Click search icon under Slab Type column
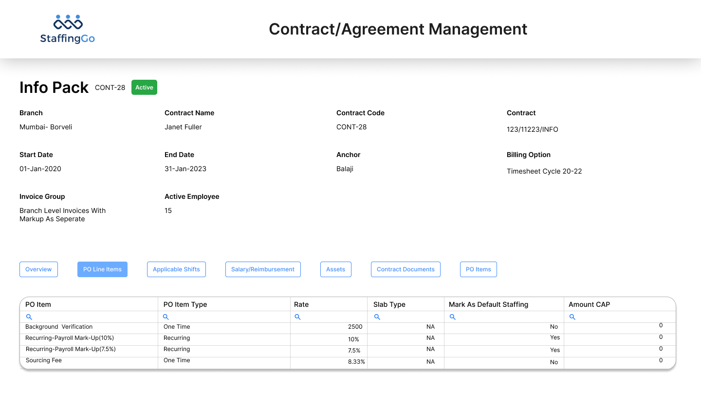Viewport: 701px width, 406px height. point(377,317)
